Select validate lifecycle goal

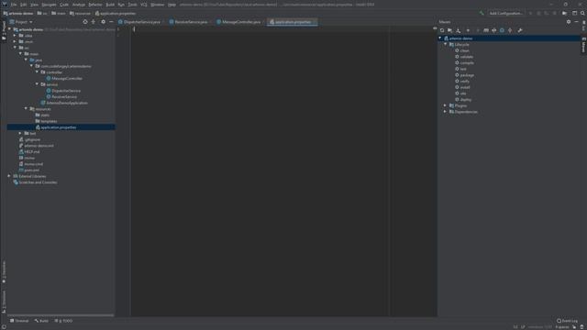pyautogui.click(x=467, y=57)
